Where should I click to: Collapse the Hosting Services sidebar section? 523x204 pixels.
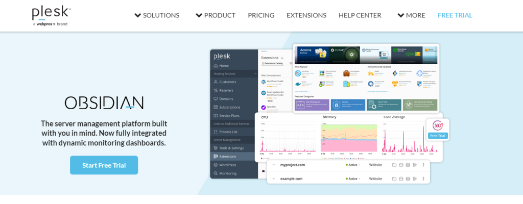coord(255,73)
